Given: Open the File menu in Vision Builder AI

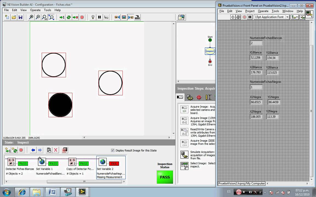Looking at the screenshot, I should click(7, 10).
